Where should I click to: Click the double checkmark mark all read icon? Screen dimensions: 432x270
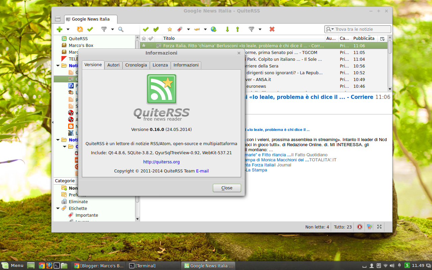point(156,29)
